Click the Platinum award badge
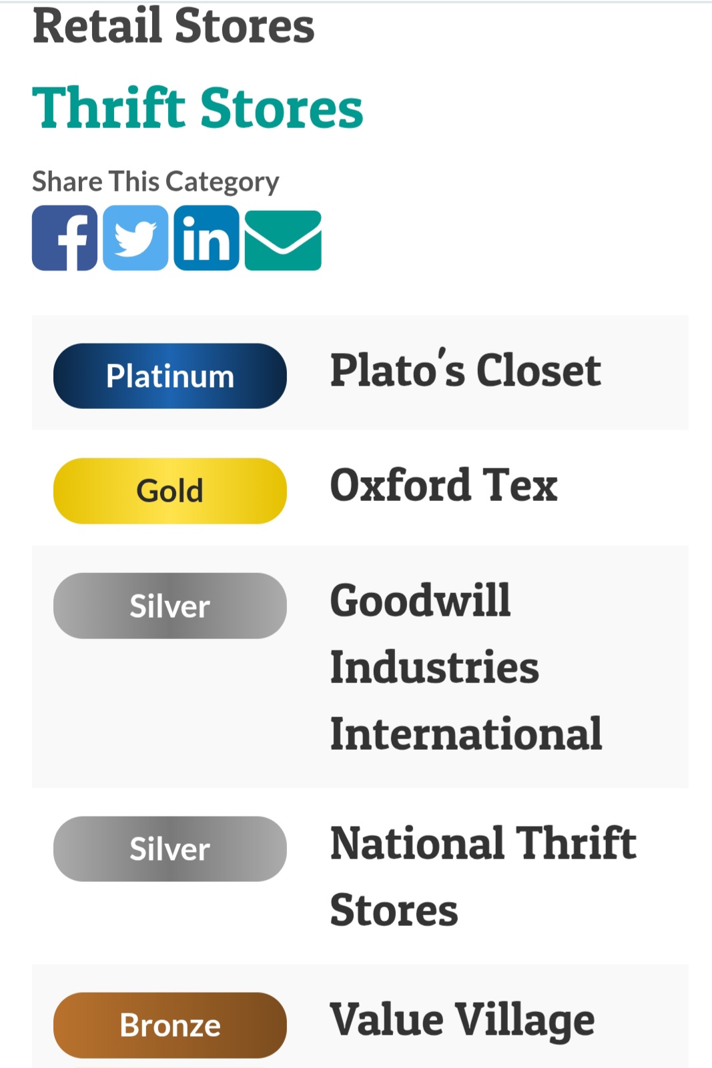 [x=170, y=376]
